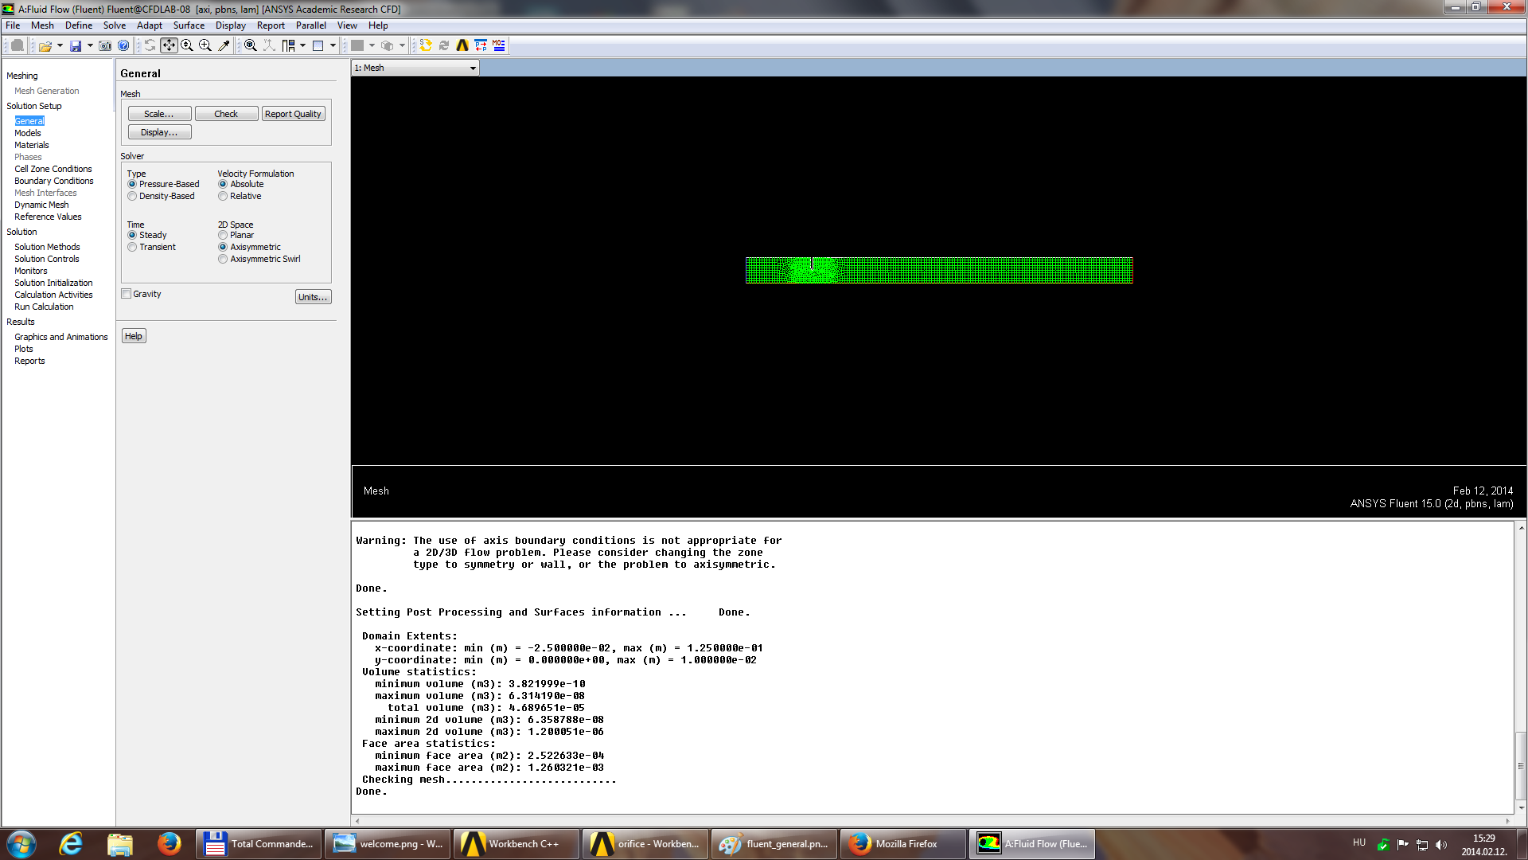Click the graphics window layout icon
Image resolution: width=1528 pixels, height=860 pixels.
pyautogui.click(x=318, y=45)
